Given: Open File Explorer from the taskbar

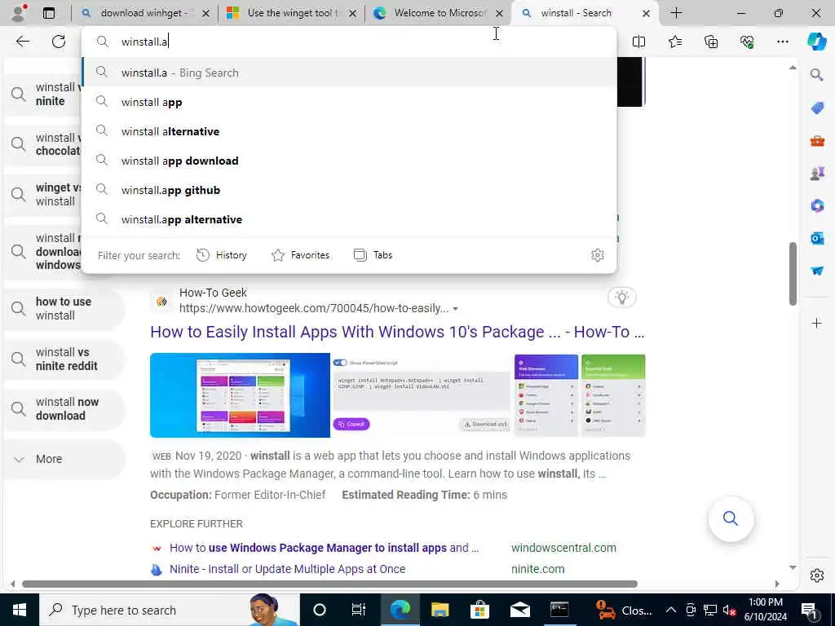Looking at the screenshot, I should tap(440, 610).
